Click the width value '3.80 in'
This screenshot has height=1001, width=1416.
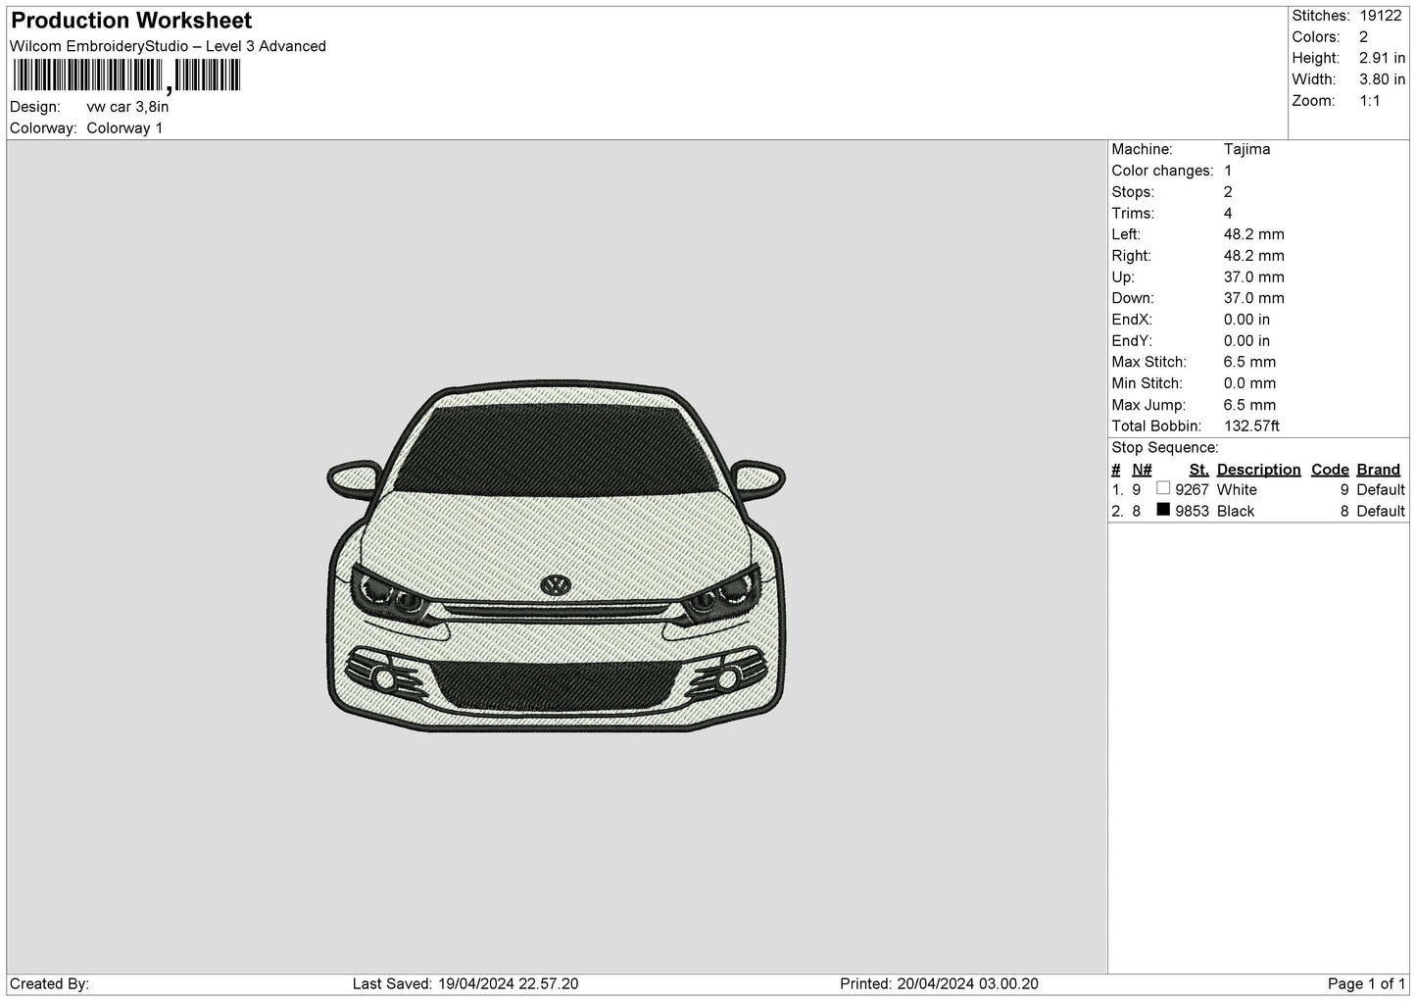pyautogui.click(x=1382, y=79)
